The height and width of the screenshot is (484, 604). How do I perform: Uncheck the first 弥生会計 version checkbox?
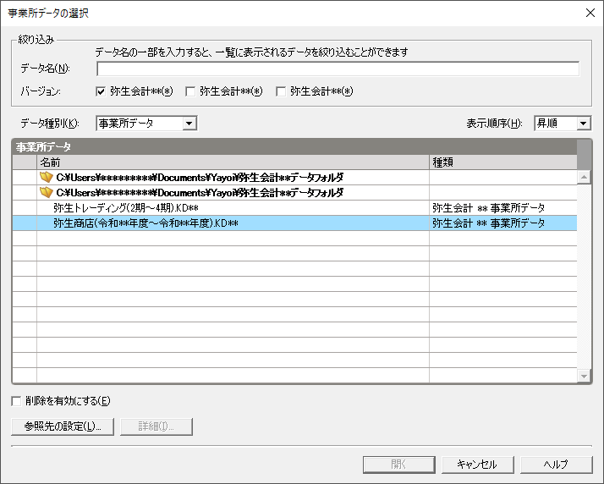(101, 91)
